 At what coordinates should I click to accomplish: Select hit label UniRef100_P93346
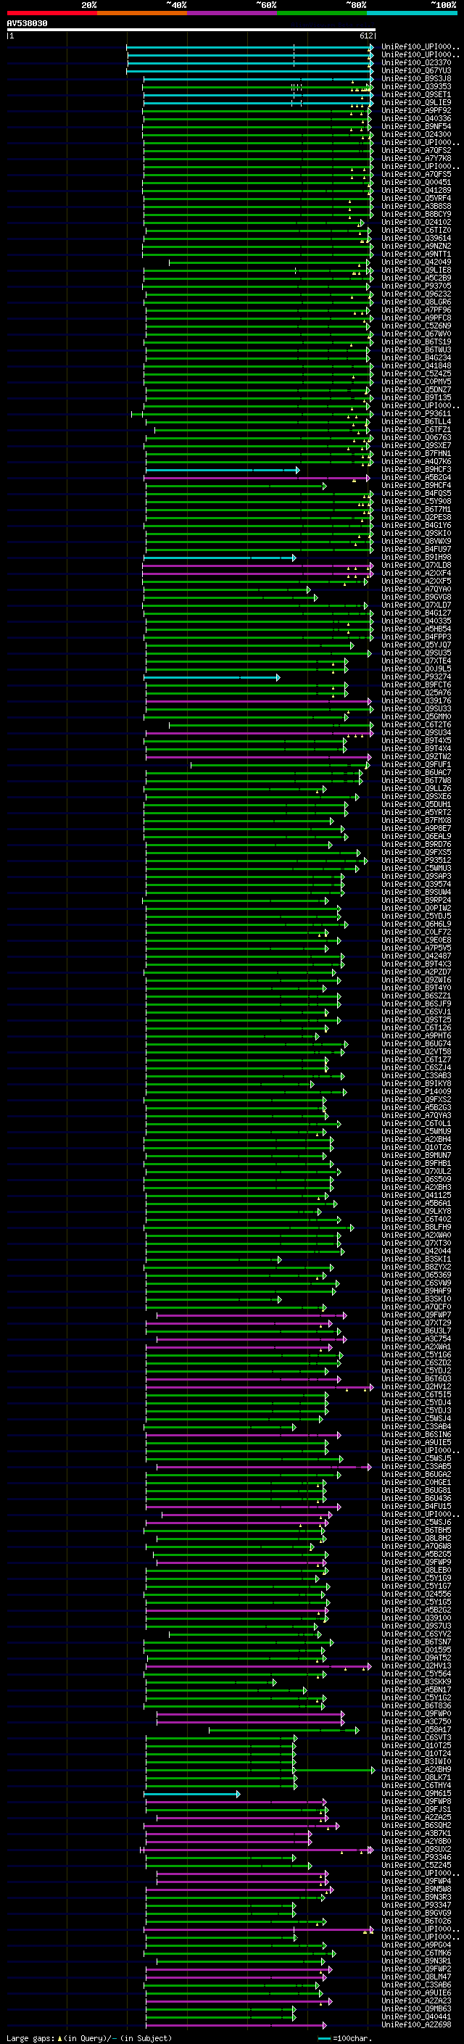click(x=416, y=1858)
